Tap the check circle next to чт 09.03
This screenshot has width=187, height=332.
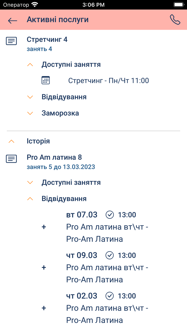coord(109,255)
